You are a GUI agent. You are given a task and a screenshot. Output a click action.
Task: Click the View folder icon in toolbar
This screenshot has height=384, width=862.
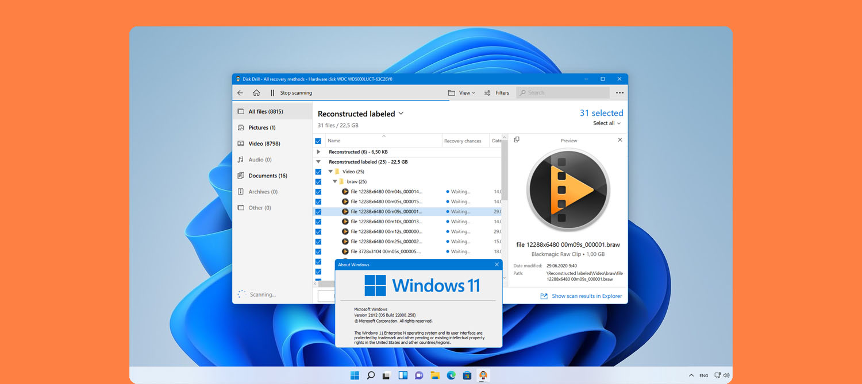452,92
